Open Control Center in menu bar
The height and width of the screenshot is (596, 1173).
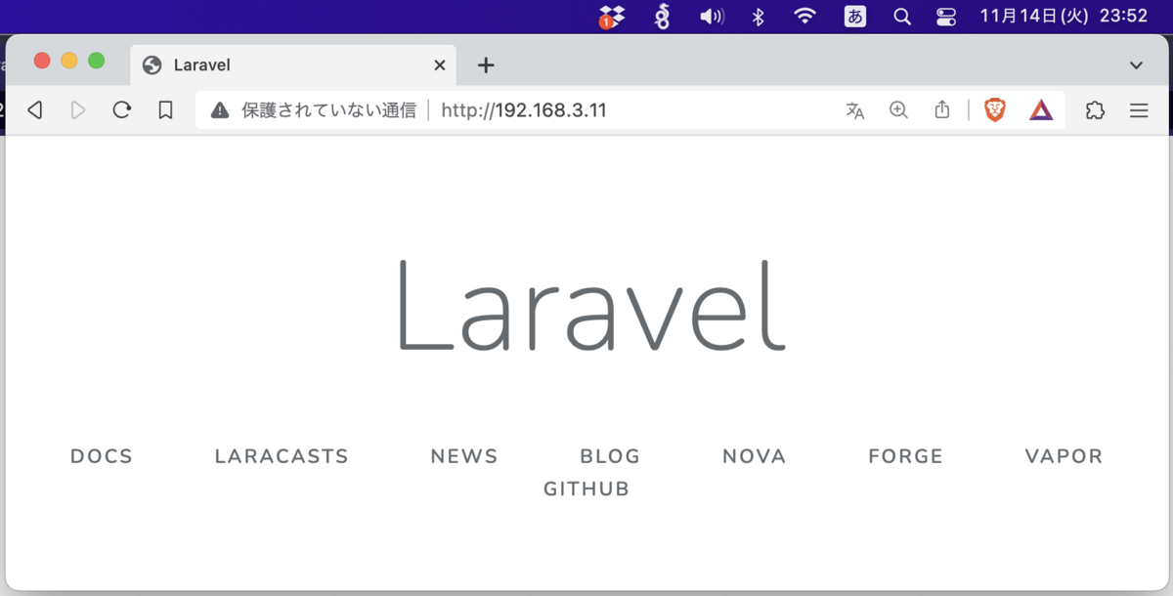(946, 16)
